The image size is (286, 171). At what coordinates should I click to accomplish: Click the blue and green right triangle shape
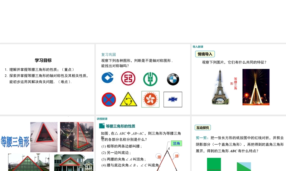pyautogui.click(x=244, y=166)
